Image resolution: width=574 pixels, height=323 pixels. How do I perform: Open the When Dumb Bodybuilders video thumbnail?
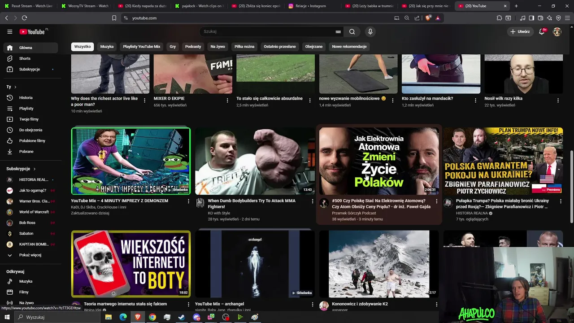[x=255, y=161]
